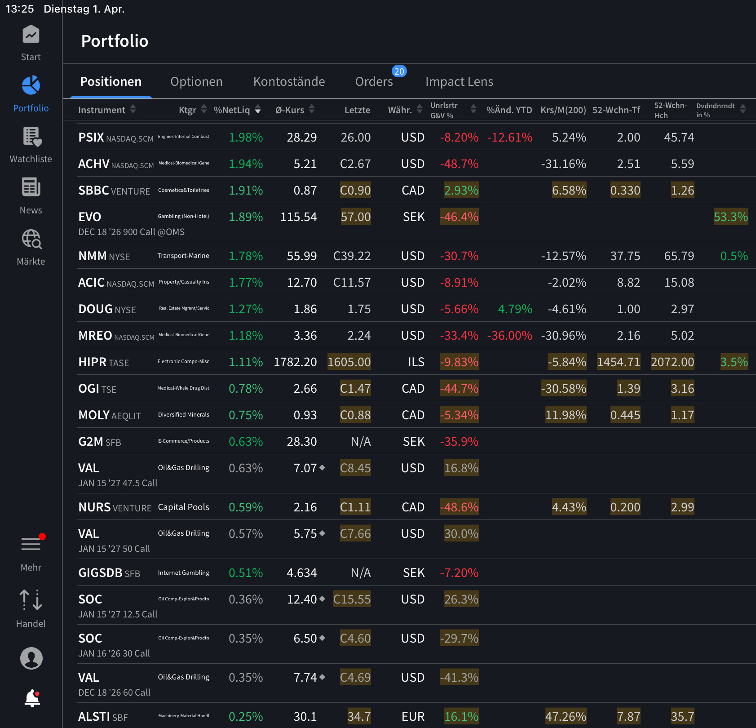Sort by Unrlsrtr G&V % column arrows
Viewport: 756px width, 728px height.
coord(473,109)
